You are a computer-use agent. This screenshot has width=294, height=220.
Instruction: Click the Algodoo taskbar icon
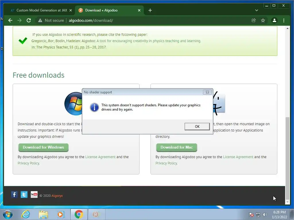point(96,214)
